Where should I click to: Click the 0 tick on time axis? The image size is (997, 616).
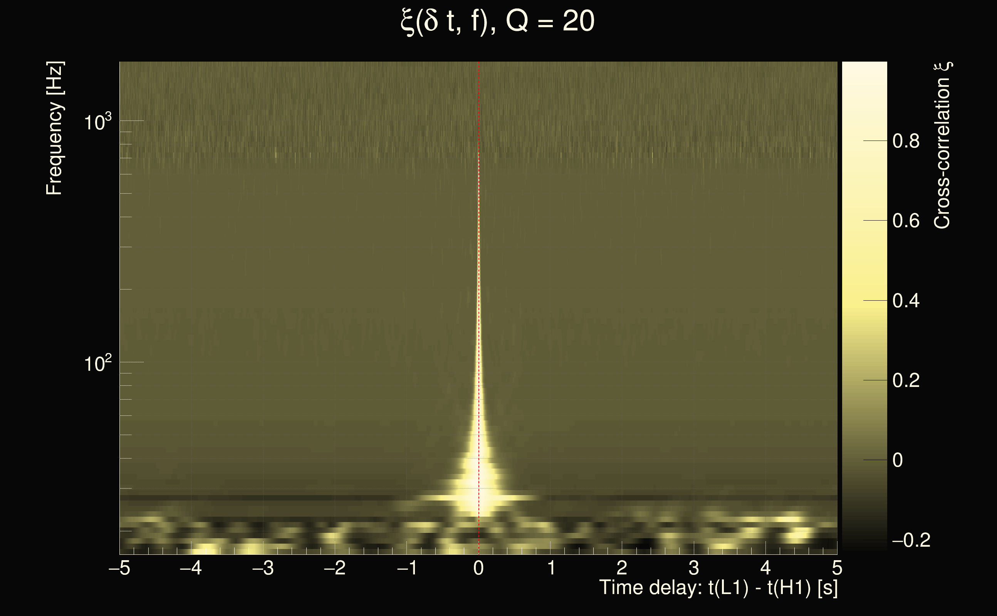point(478,568)
